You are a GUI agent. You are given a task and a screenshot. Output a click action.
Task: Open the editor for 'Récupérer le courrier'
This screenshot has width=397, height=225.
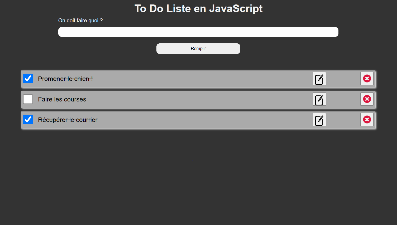(x=319, y=120)
